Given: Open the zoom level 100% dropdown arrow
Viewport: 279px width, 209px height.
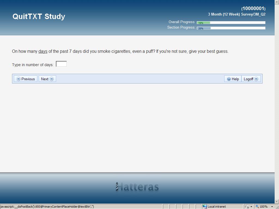Looking at the screenshot, I should point(272,207).
